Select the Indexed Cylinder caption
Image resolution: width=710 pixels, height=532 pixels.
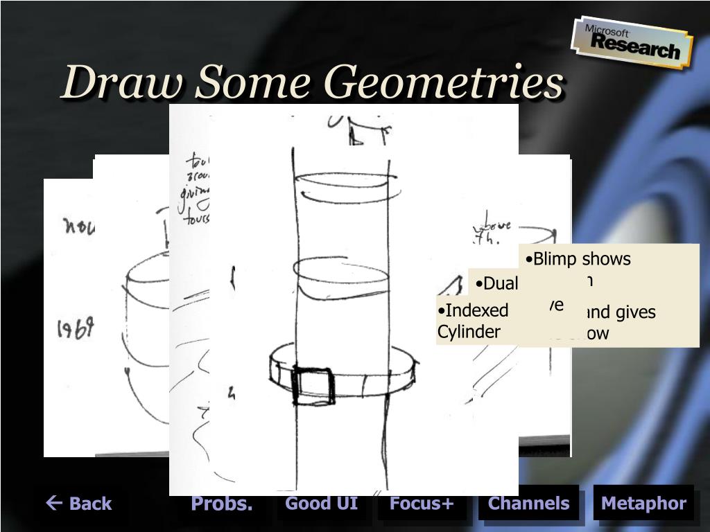coord(473,321)
